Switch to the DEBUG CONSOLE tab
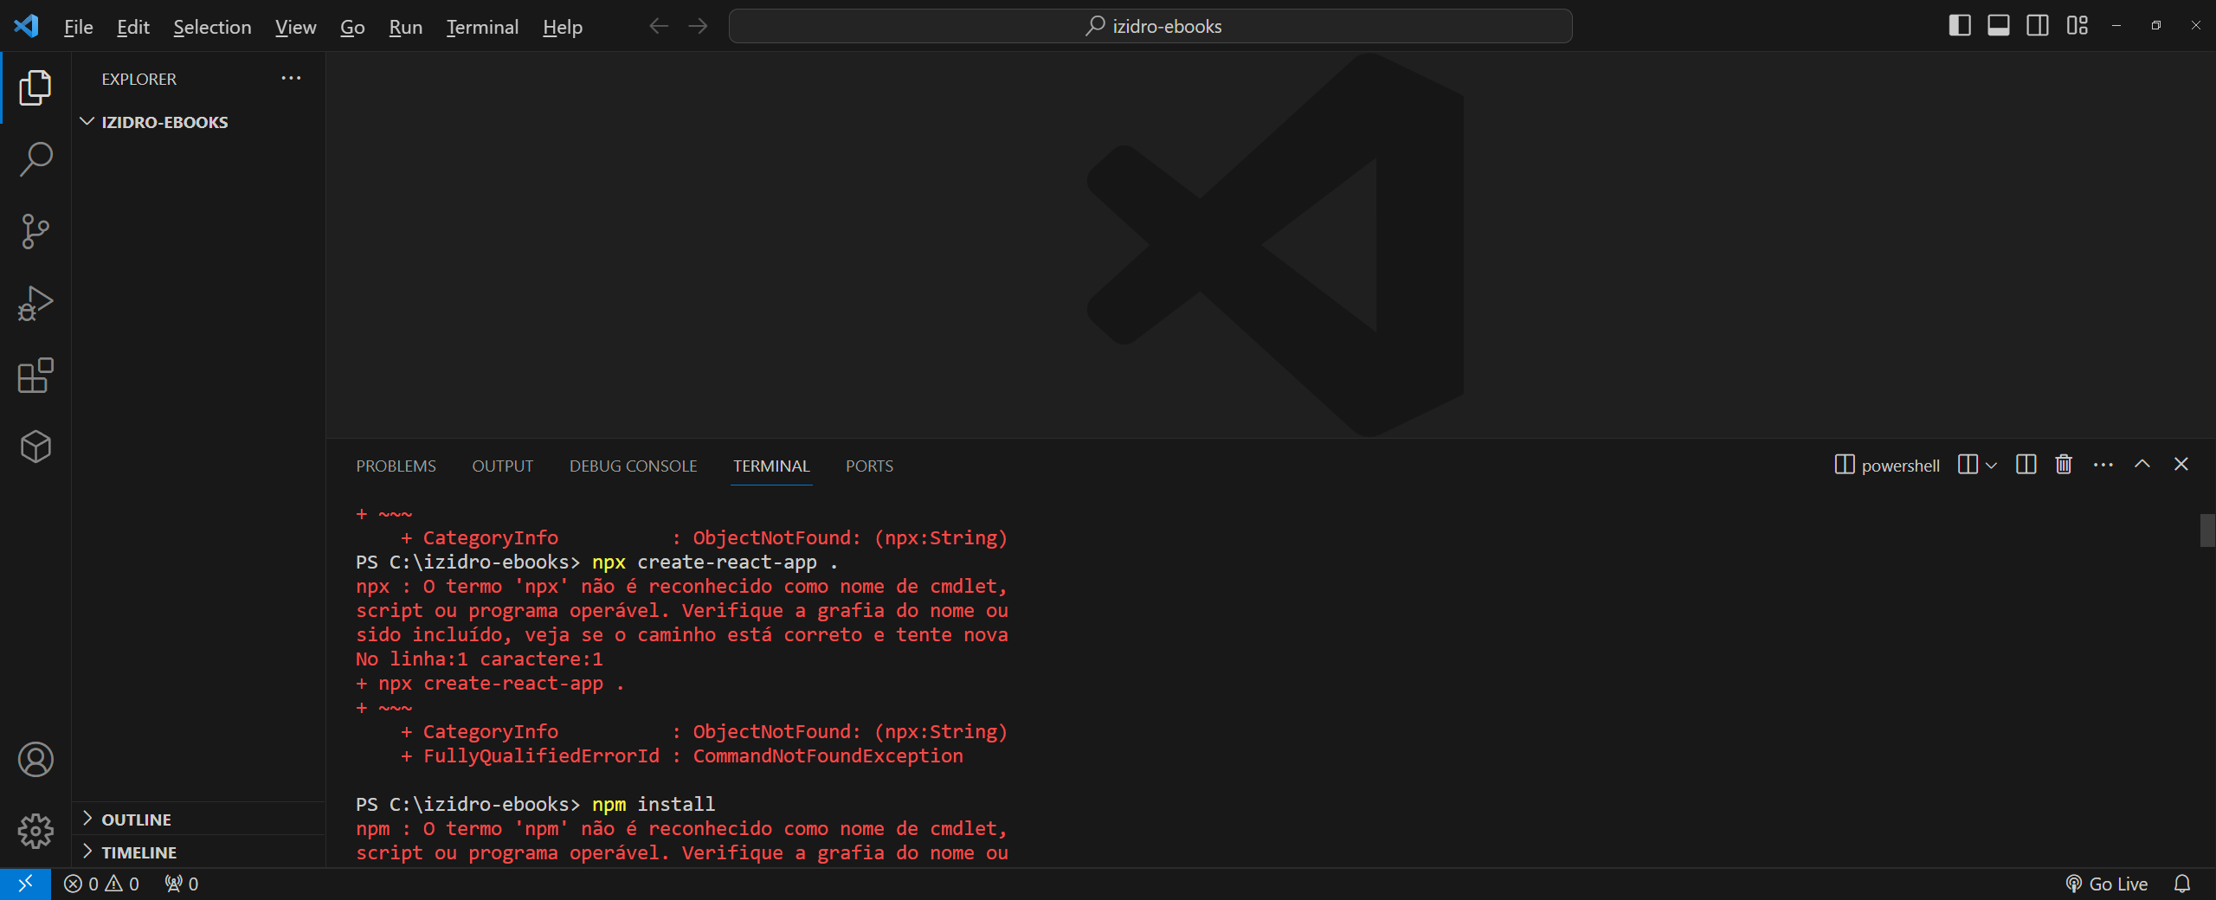Image resolution: width=2216 pixels, height=900 pixels. click(x=633, y=466)
